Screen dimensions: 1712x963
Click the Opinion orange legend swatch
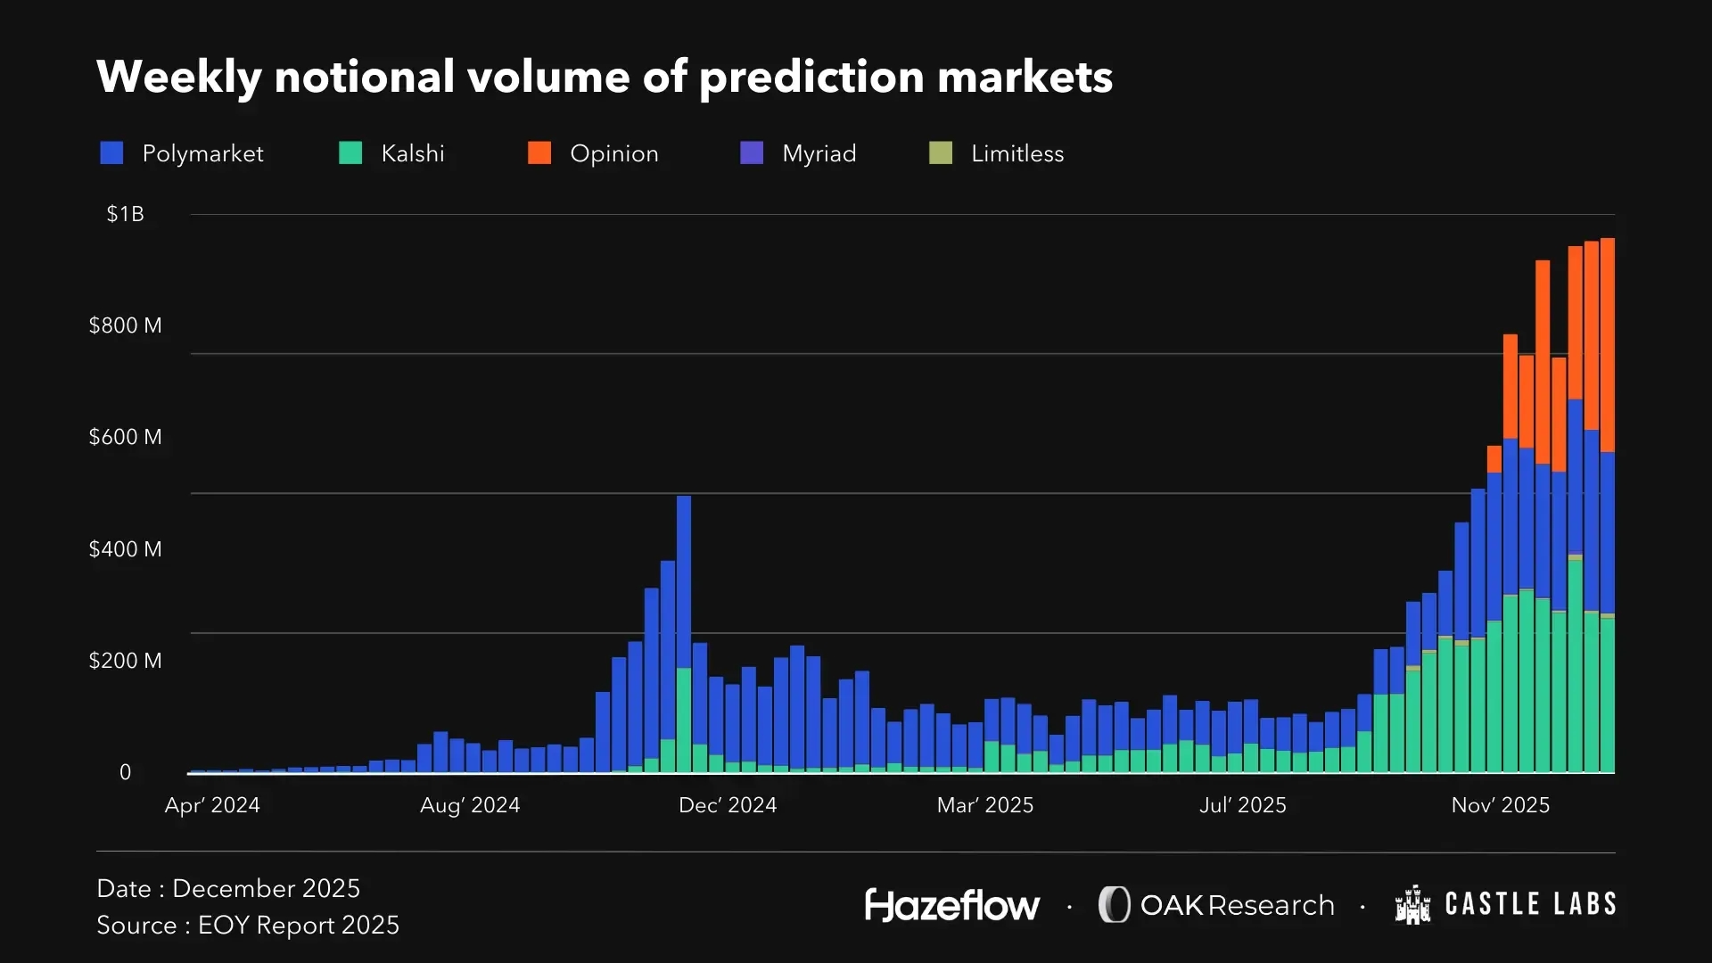point(539,153)
